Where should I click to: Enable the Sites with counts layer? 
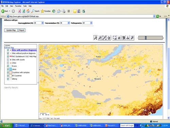pyautogui.click(x=8, y=60)
